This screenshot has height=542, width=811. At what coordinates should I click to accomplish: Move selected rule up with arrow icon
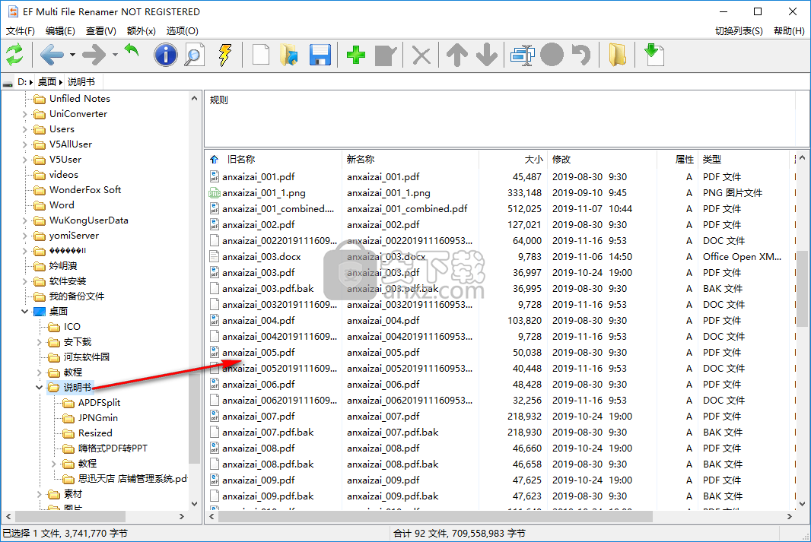[x=456, y=54]
